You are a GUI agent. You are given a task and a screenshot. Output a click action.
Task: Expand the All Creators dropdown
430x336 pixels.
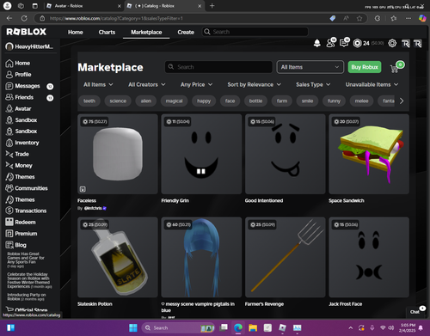pos(147,84)
